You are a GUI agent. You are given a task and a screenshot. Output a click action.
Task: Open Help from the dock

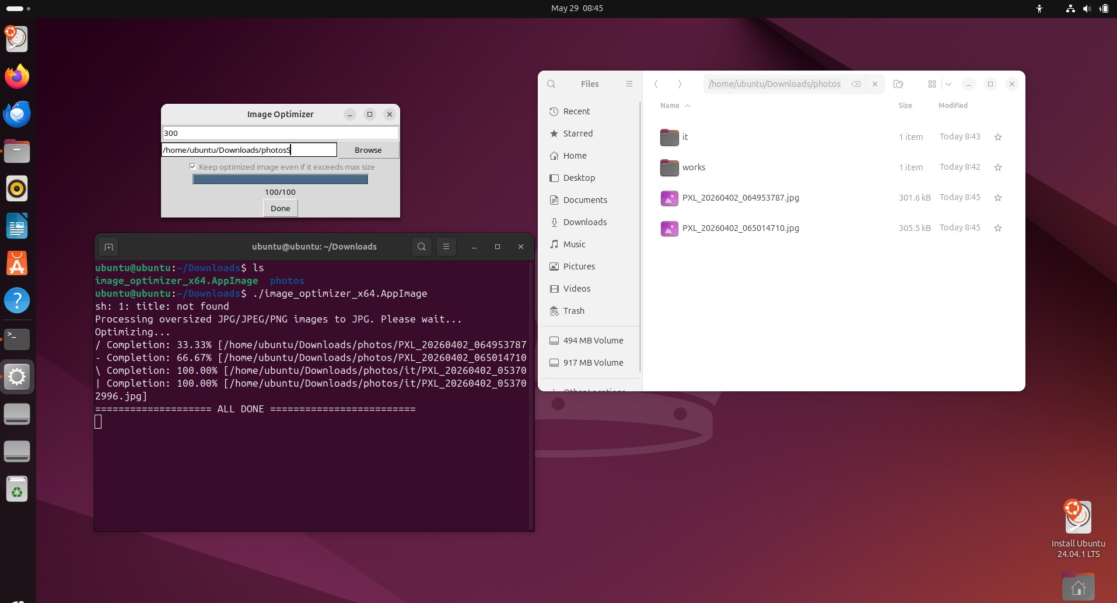tap(17, 300)
